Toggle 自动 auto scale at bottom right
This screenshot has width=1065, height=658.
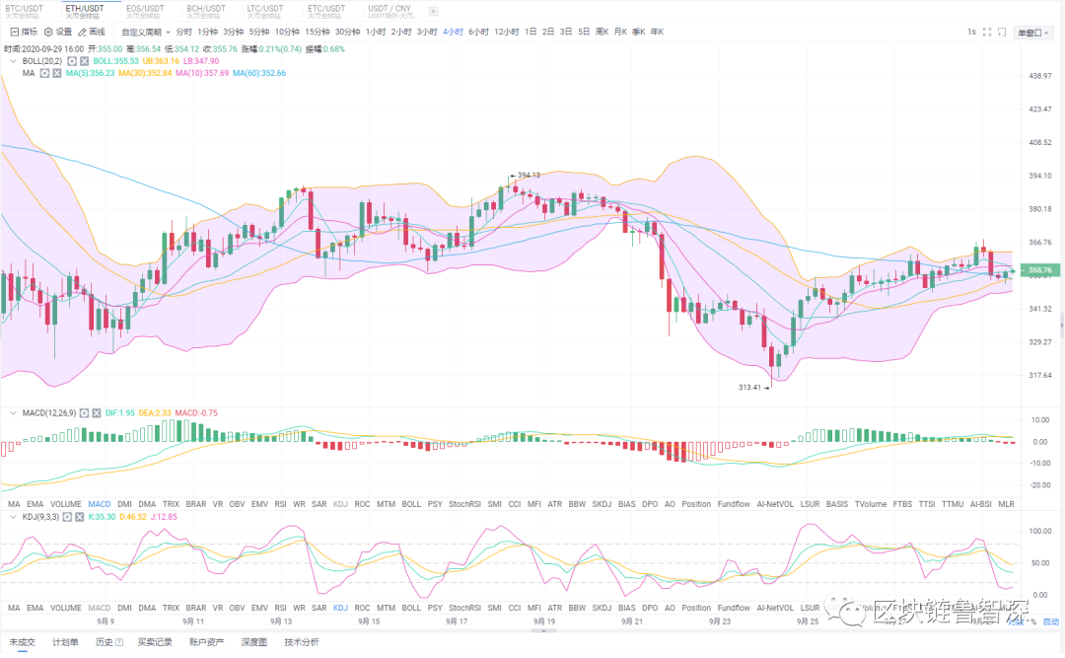coord(1051,621)
